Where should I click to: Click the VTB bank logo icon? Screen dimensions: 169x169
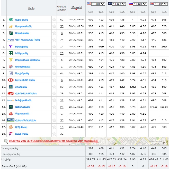[x=11, y=40]
